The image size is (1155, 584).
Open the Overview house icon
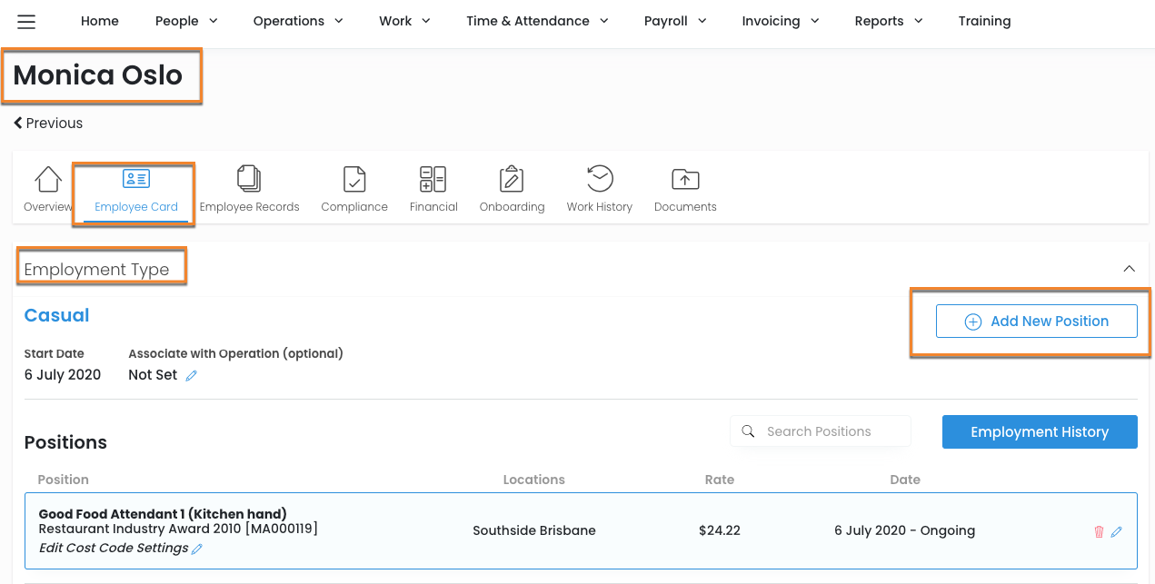[x=47, y=180]
